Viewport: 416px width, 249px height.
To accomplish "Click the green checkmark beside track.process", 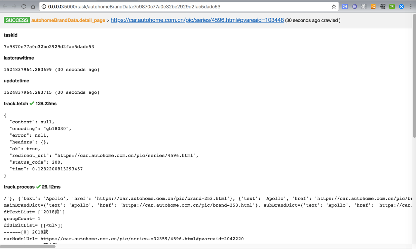I will coord(38,187).
